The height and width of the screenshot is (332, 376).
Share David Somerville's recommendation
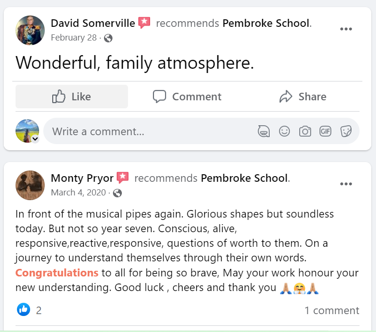click(x=303, y=97)
